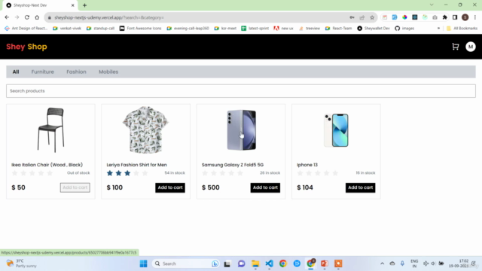Bookmark this page with the star icon
Screen dimensions: 482x271
click(x=372, y=17)
